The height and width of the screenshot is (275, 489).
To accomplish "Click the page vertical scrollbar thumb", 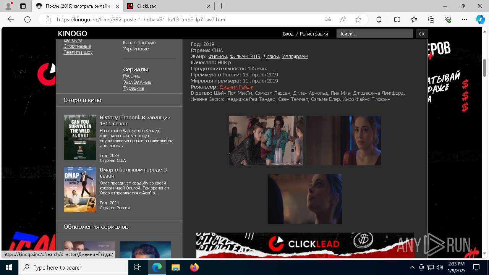I will click(x=484, y=68).
